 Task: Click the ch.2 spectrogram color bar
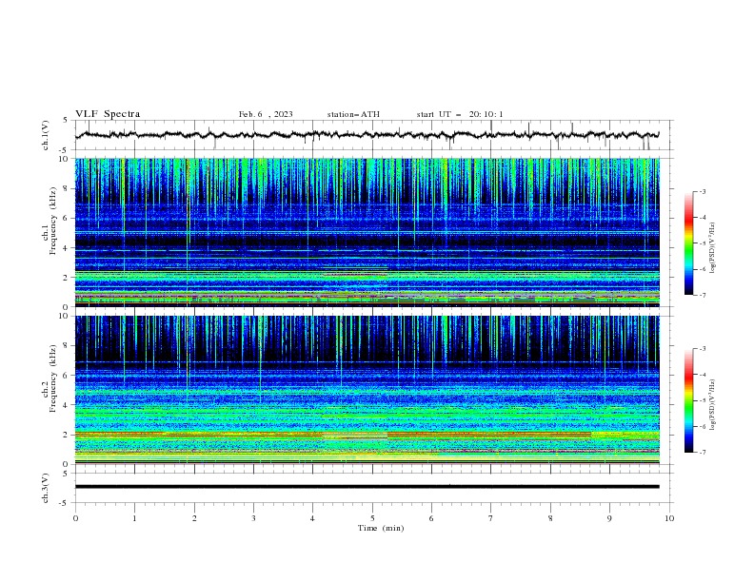pos(688,400)
